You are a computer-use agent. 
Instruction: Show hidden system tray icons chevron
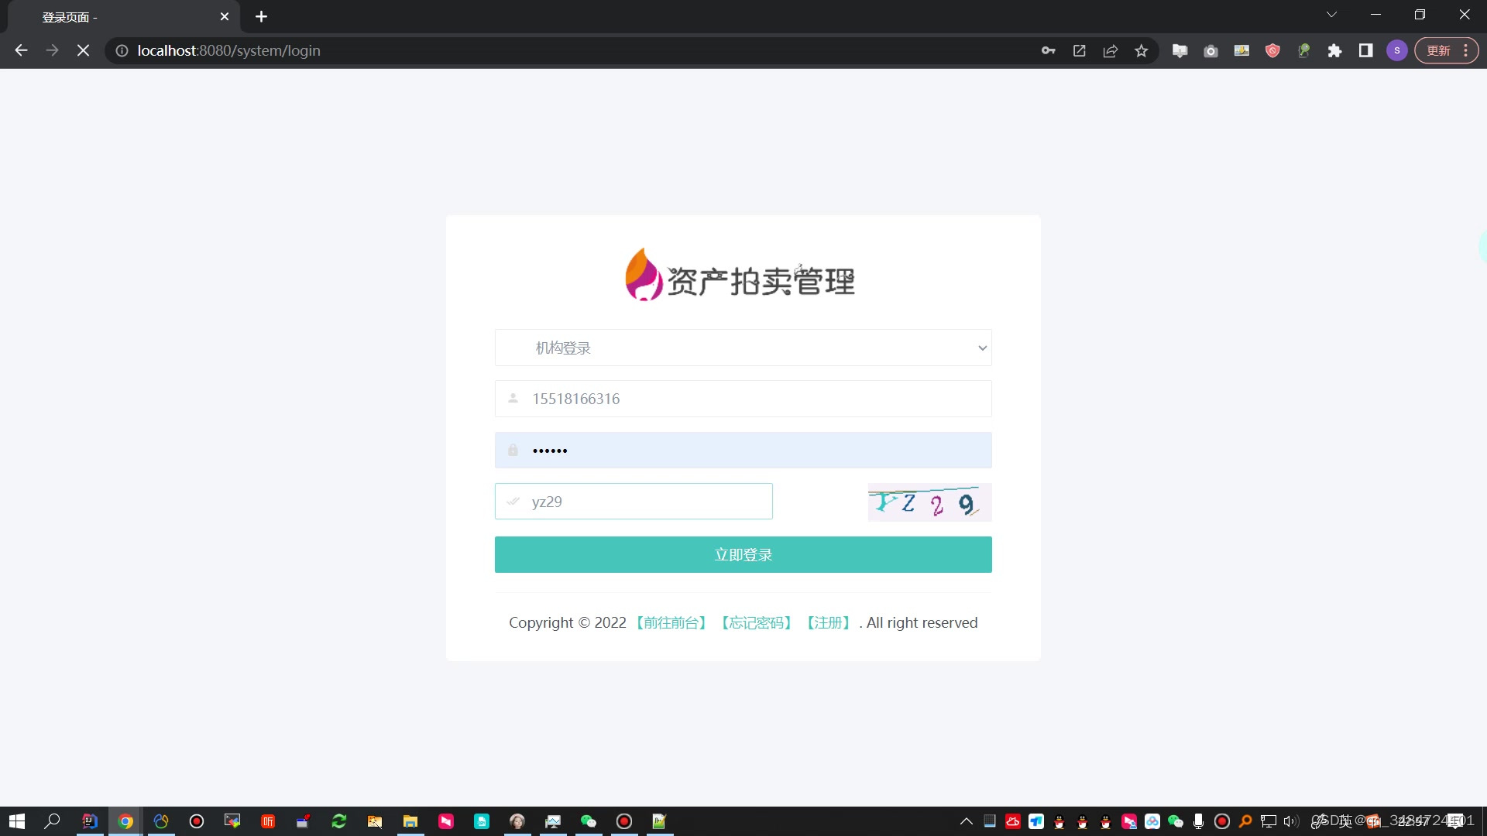[x=966, y=821]
